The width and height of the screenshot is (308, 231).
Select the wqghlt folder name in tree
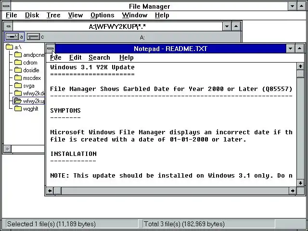click(31, 109)
